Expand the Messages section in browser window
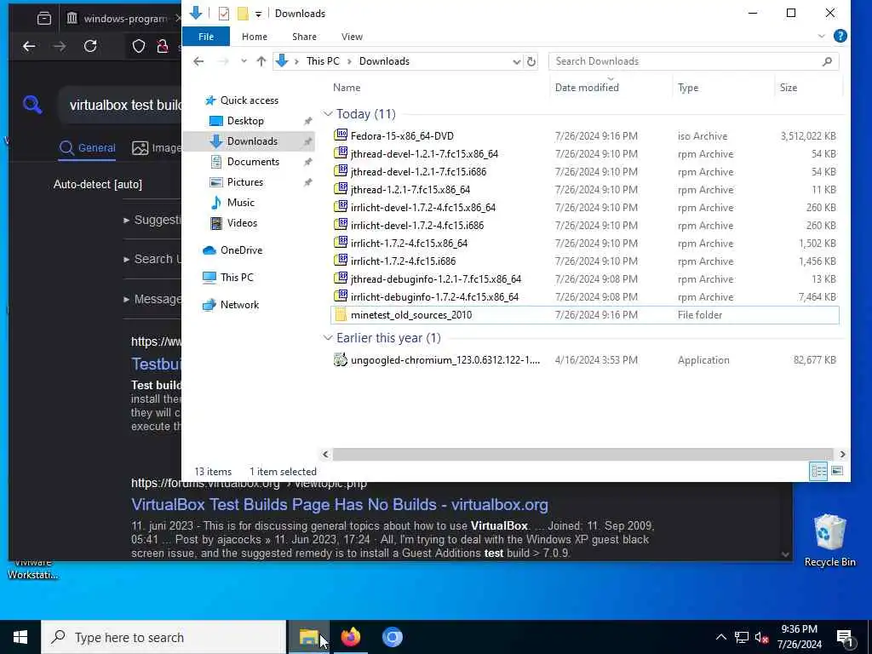Viewport: 872px width, 654px height. click(152, 299)
